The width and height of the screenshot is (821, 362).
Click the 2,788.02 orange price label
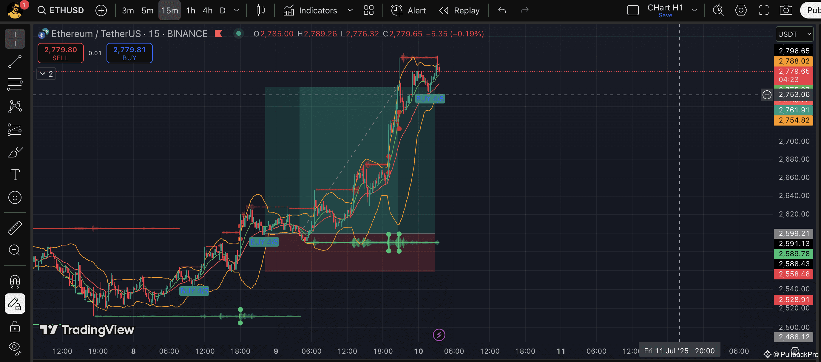pyautogui.click(x=794, y=61)
